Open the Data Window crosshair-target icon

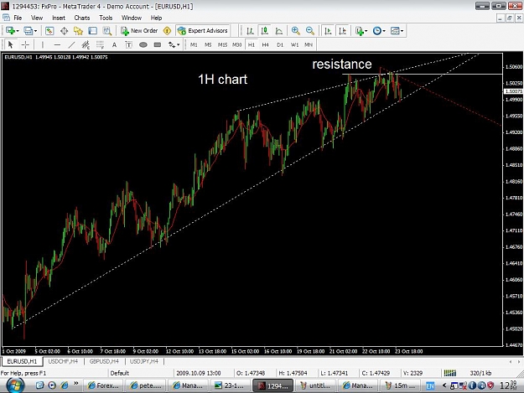(x=65, y=31)
